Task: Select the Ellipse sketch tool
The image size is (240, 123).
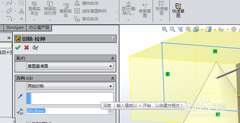Action: [x=9, y=11]
